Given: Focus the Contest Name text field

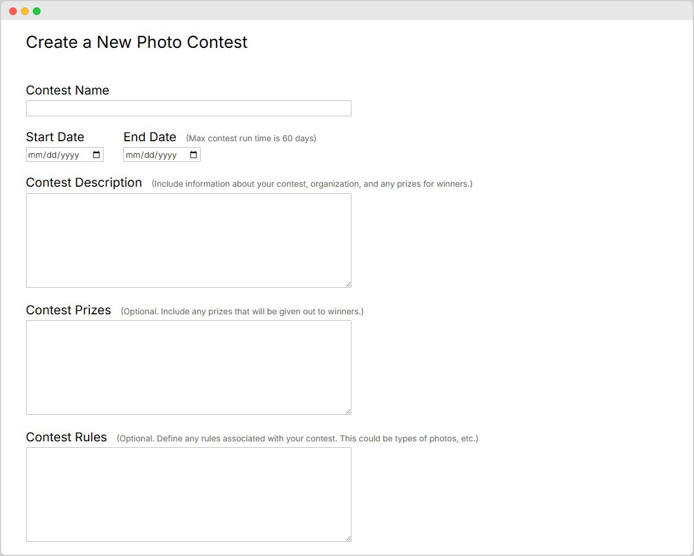Looking at the screenshot, I should pos(188,109).
